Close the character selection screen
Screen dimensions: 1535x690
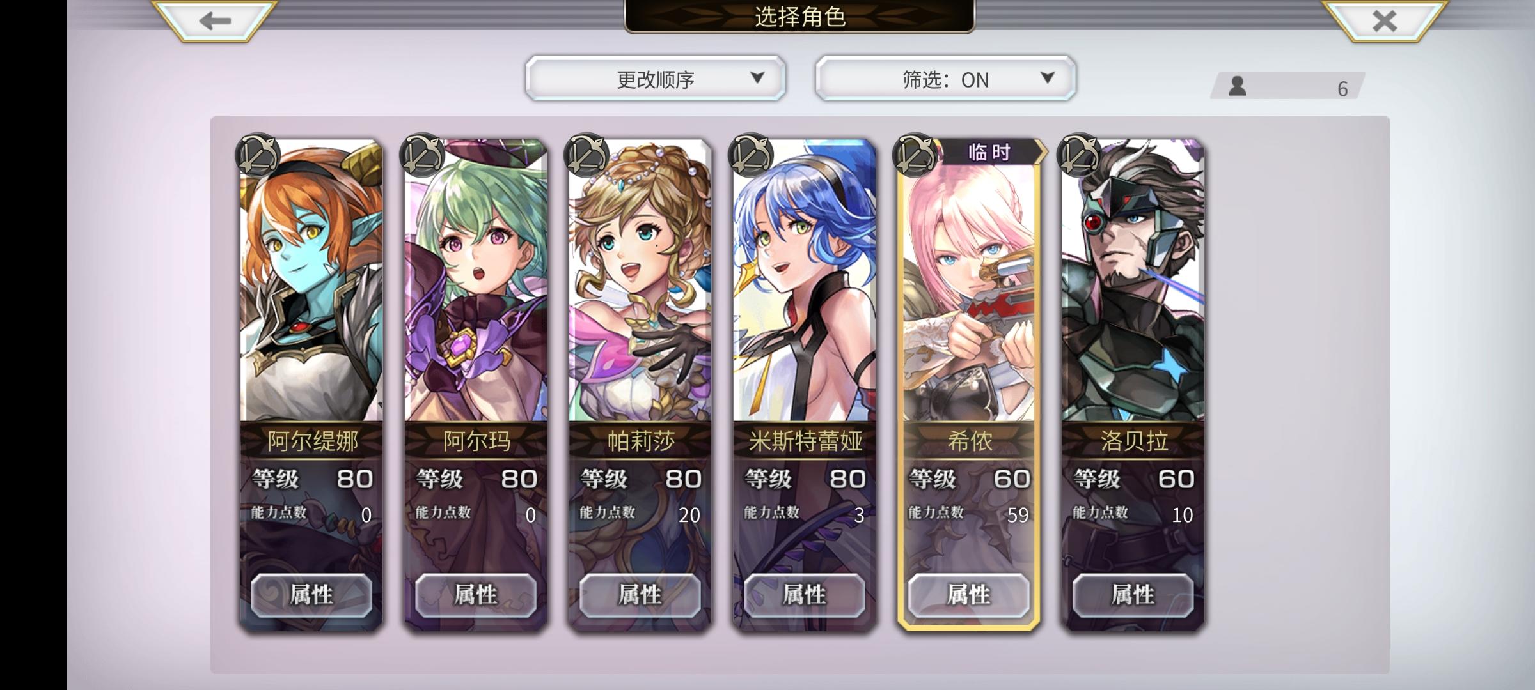1384,21
